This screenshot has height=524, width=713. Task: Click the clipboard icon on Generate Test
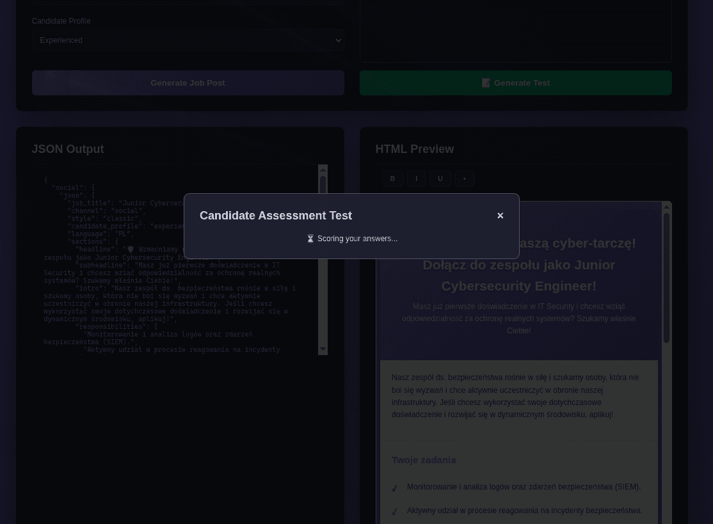(x=486, y=83)
